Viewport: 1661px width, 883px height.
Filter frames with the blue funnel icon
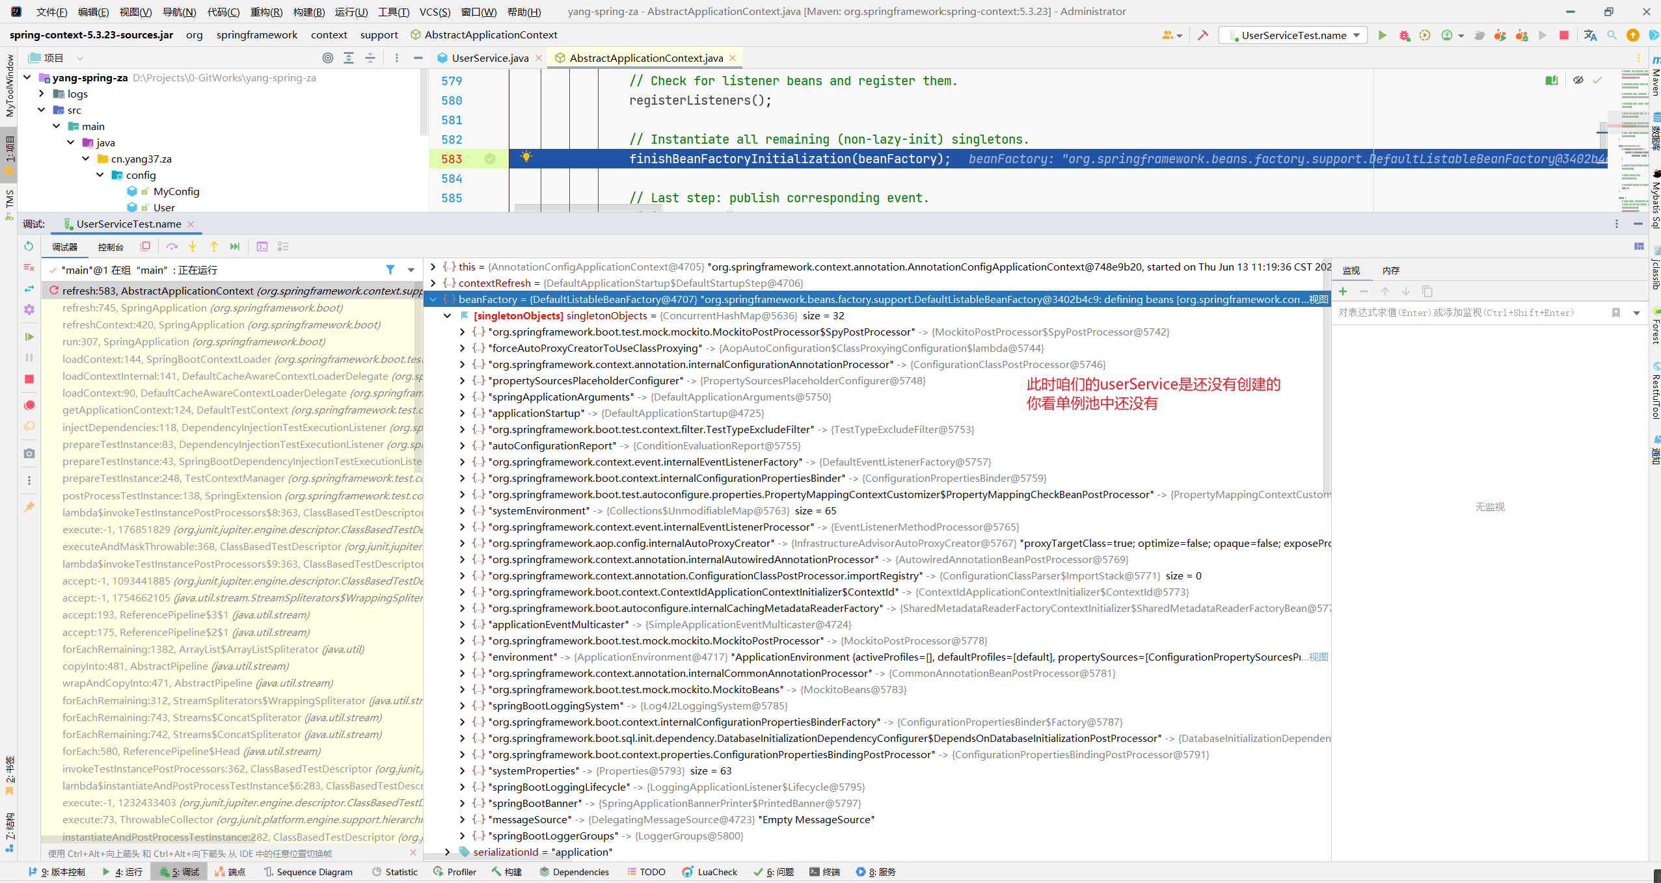point(390,270)
